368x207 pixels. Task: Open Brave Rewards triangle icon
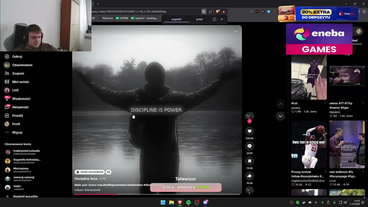(223, 12)
